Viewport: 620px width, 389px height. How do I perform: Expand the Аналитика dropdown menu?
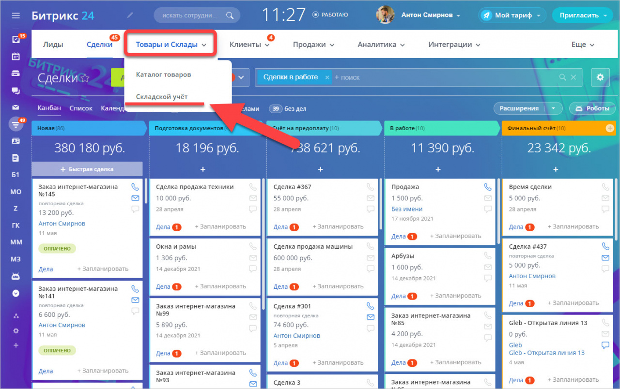(380, 45)
